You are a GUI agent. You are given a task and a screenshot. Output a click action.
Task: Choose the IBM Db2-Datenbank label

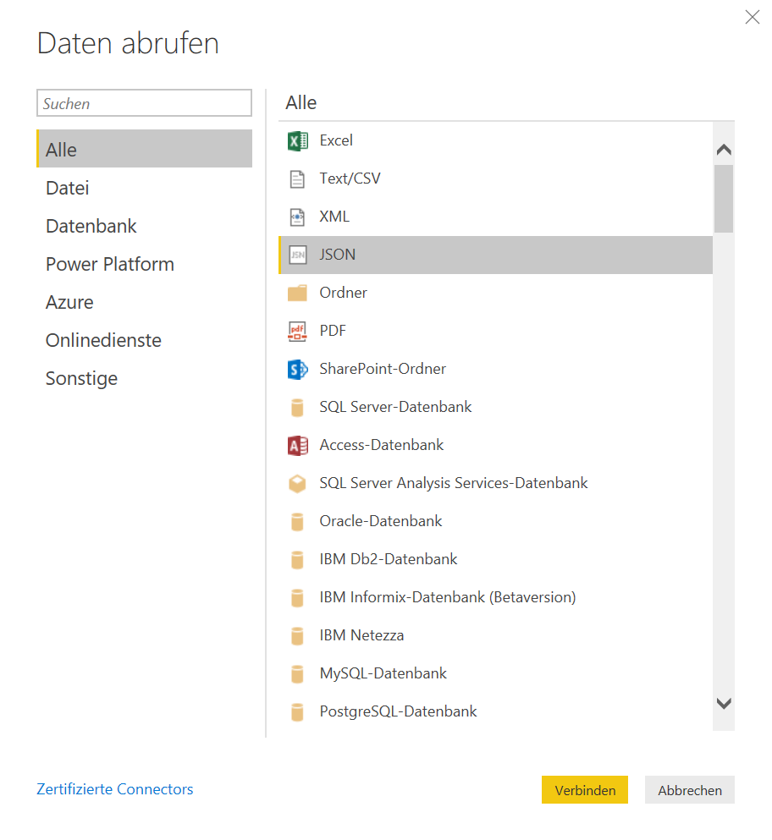(389, 559)
